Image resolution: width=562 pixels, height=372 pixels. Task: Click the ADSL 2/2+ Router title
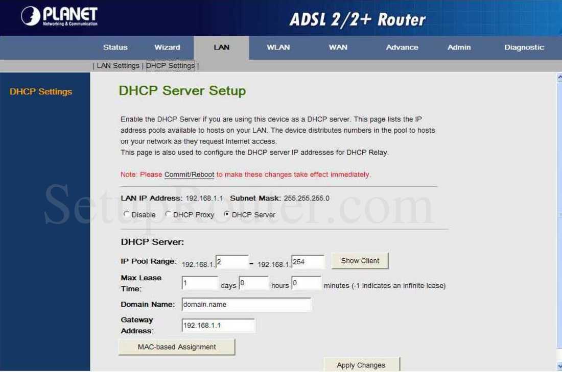point(357,19)
